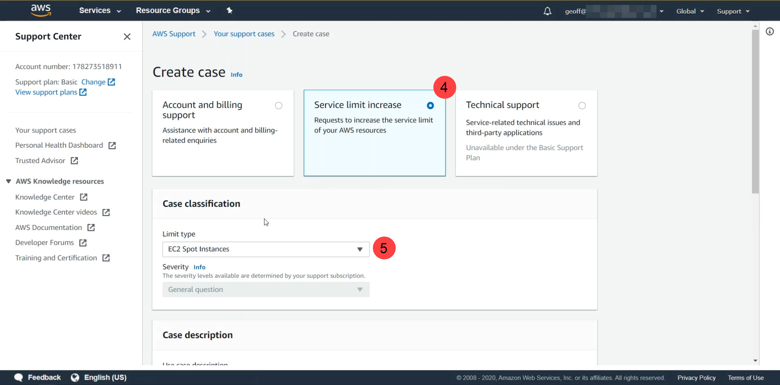This screenshot has width=780, height=385.
Task: Open the Resource Groups menu
Action: click(x=173, y=11)
